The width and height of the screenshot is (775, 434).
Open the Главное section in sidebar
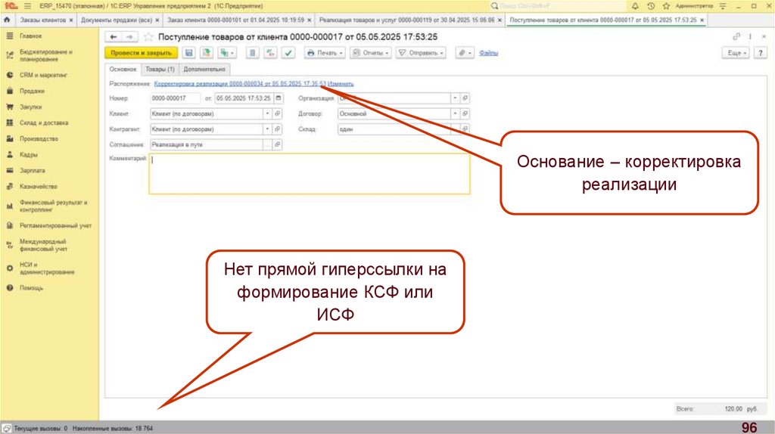pos(30,36)
